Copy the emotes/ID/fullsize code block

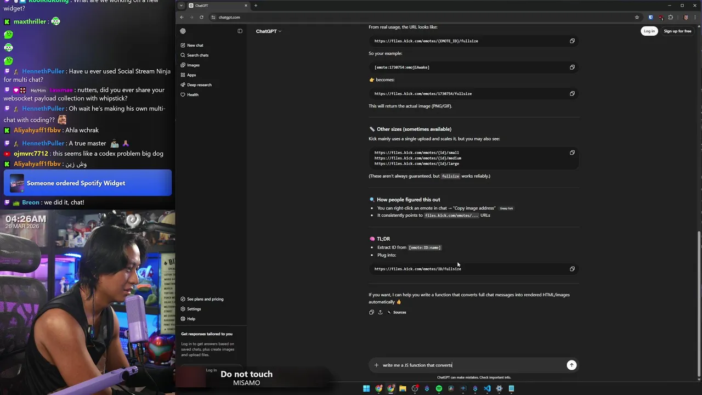572,269
